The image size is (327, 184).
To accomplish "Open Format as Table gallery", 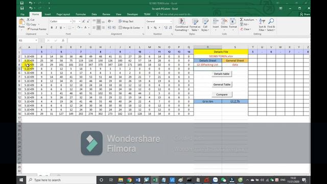I will (195, 25).
